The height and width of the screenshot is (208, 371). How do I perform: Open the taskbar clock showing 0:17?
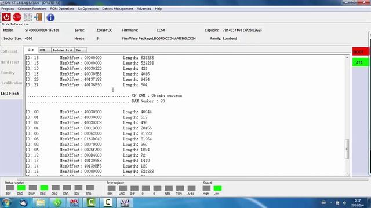(x=358, y=203)
